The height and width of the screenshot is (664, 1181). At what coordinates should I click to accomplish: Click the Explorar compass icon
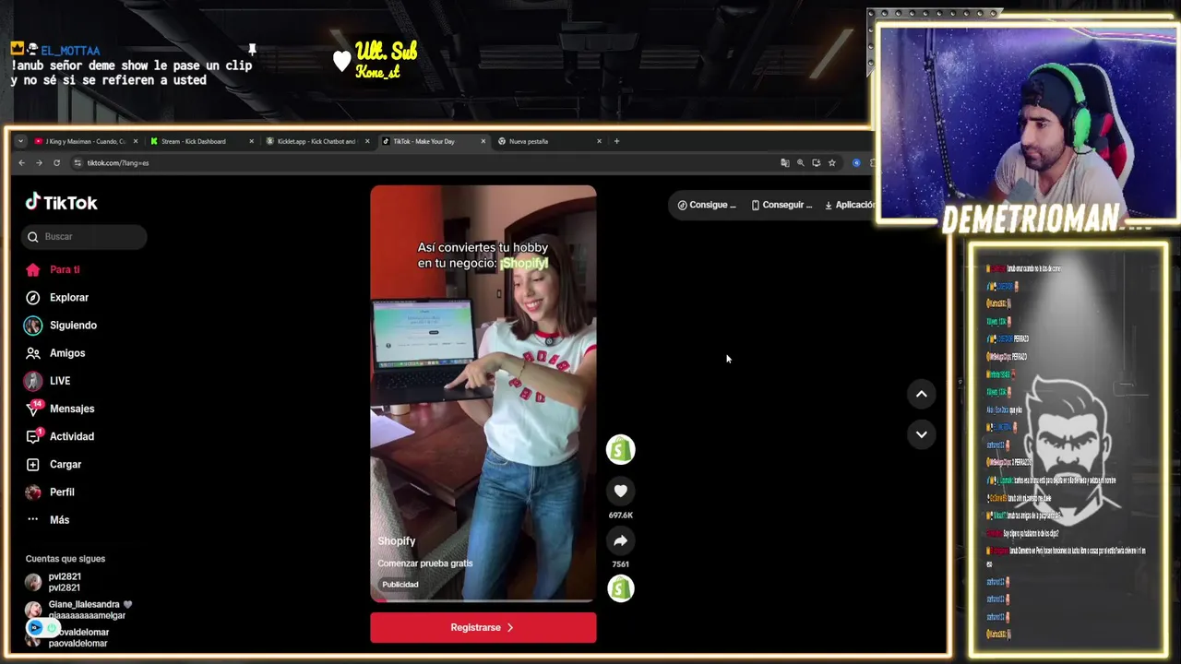tap(33, 298)
